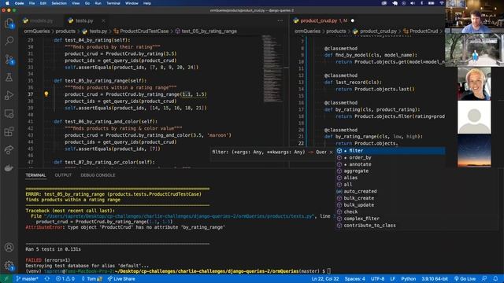Viewport: 504px width, 283px height.
Task: Choose bulk_create from the autocomplete list
Action: pyautogui.click(x=391, y=198)
